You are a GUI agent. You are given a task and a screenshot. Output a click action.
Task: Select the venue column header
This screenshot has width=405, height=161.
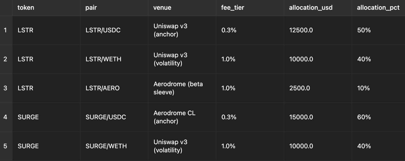point(162,8)
